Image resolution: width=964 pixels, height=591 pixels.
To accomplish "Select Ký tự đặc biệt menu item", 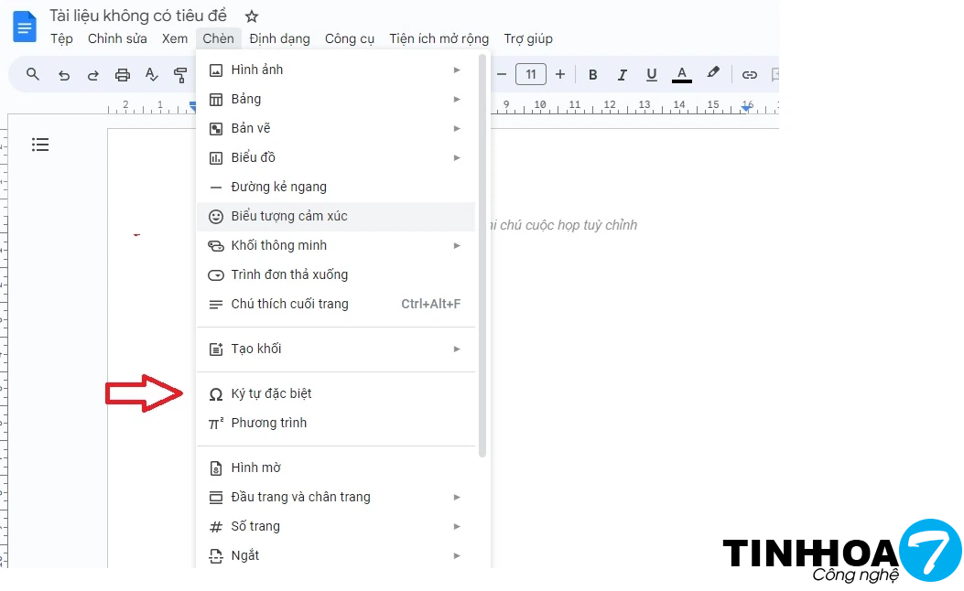I will [x=271, y=393].
